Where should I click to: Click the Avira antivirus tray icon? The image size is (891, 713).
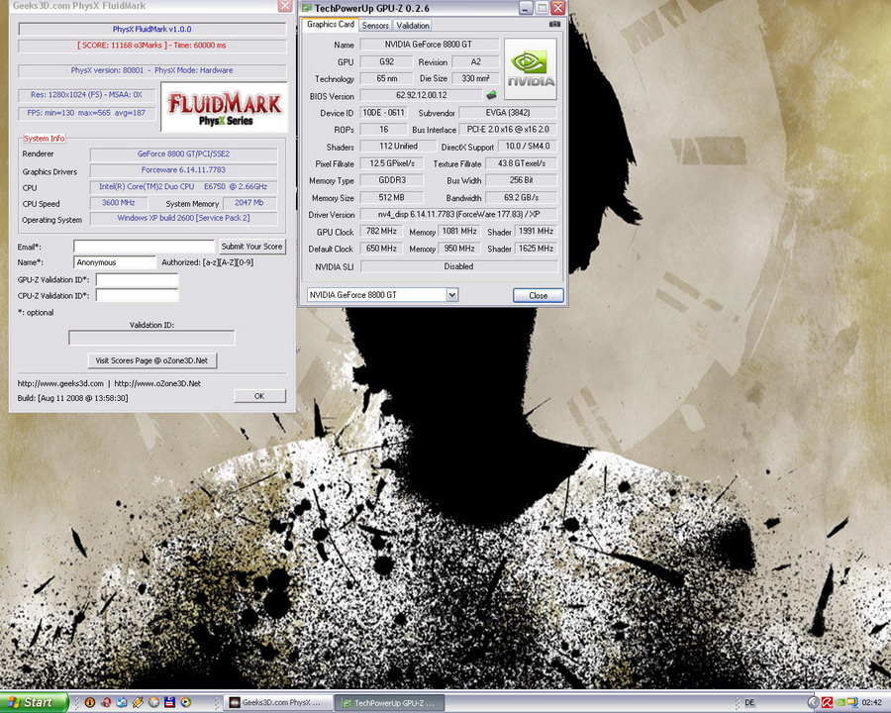828,703
